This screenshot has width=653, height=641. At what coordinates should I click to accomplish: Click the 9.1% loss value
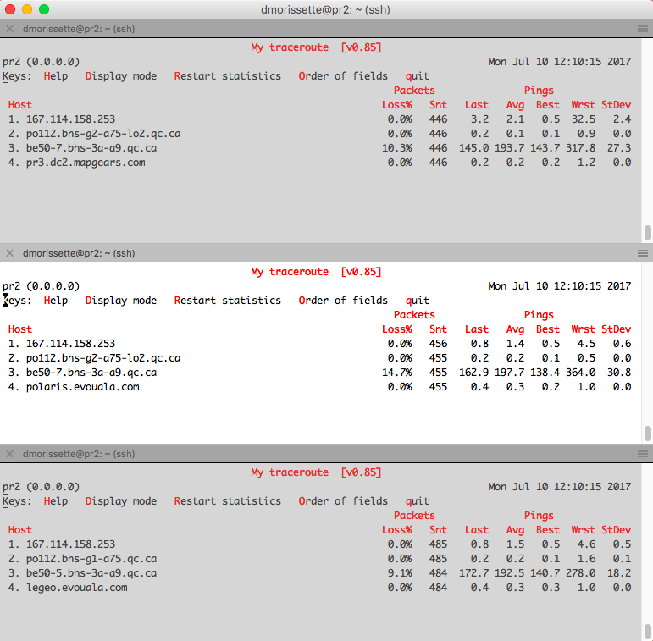click(x=400, y=573)
